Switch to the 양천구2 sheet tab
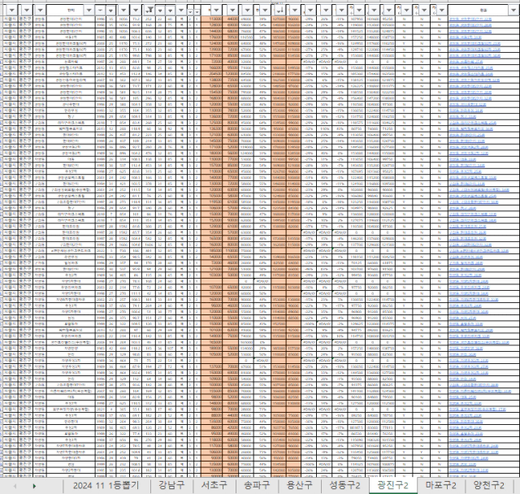 (x=489, y=486)
